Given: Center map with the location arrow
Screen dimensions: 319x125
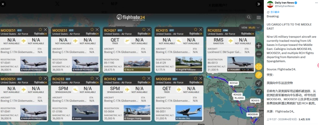Looking at the screenshot, I should tap(259, 83).
